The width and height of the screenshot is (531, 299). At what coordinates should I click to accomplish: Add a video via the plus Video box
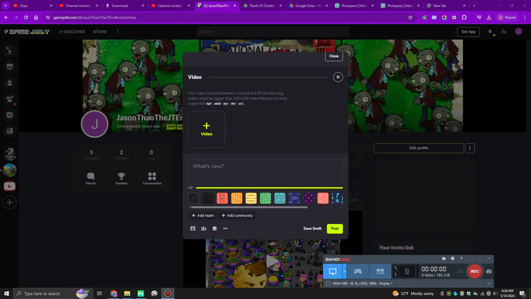pyautogui.click(x=206, y=129)
